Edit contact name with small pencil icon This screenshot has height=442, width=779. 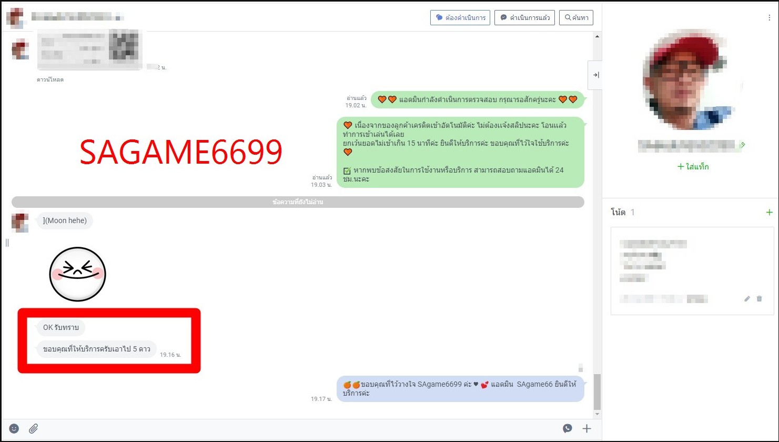coord(743,145)
